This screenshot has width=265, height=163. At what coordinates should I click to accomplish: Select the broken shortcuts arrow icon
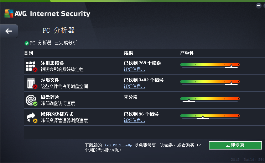click(32, 117)
